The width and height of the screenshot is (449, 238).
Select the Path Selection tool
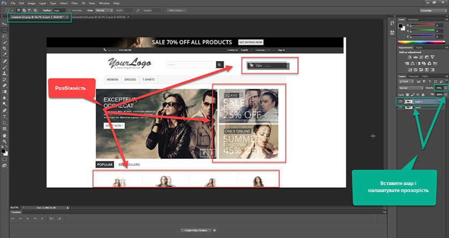point(4,123)
